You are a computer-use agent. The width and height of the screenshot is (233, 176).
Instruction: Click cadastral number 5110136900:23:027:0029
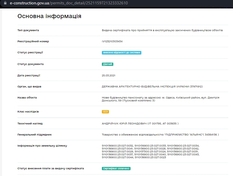[117, 152]
